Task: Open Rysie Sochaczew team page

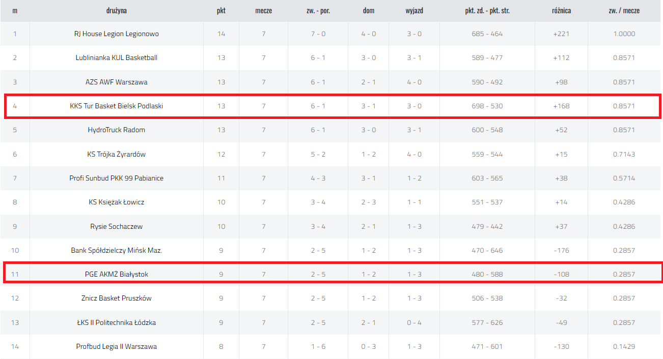Action: click(x=116, y=226)
